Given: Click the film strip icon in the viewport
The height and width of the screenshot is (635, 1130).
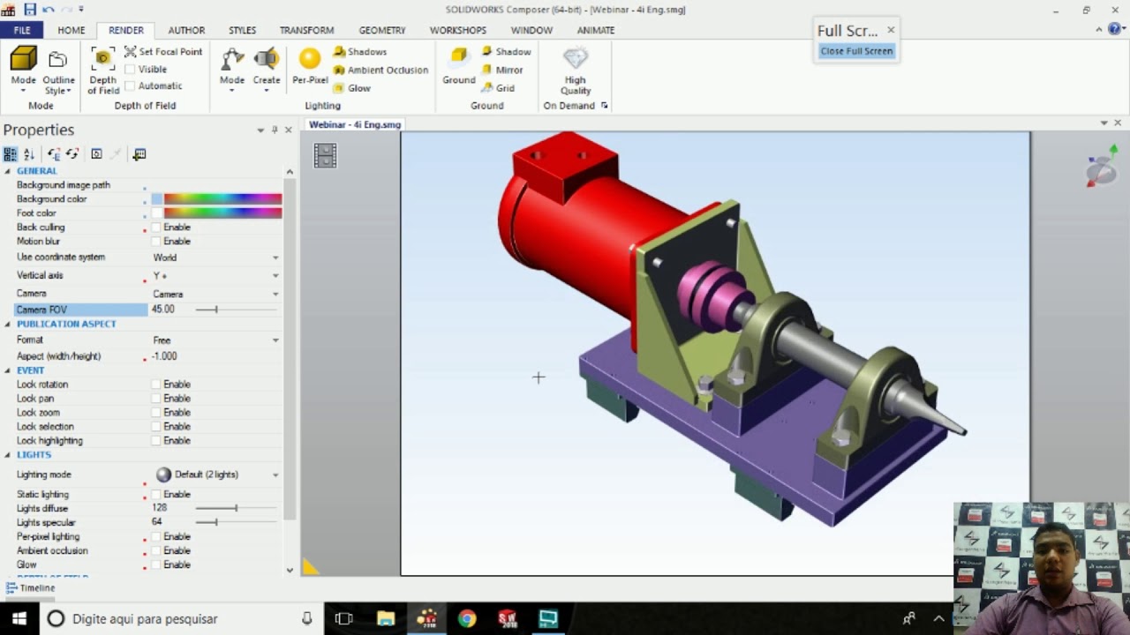Looking at the screenshot, I should (x=325, y=156).
